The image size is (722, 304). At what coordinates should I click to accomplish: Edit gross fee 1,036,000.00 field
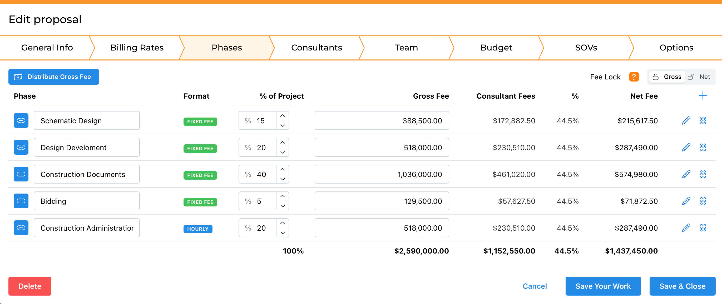[382, 174]
